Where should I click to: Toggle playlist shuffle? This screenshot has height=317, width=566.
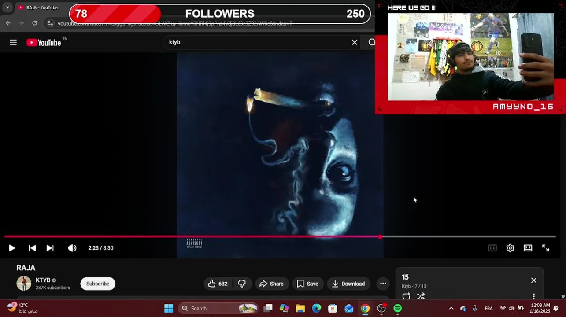tap(421, 296)
